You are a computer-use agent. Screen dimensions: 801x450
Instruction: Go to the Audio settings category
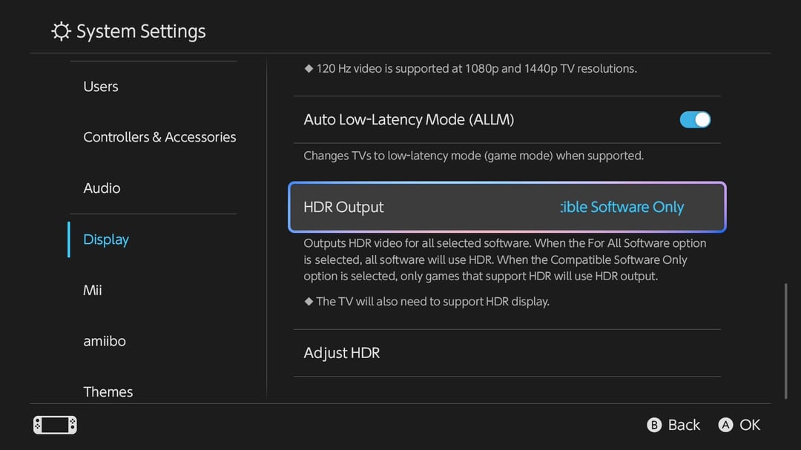point(102,188)
